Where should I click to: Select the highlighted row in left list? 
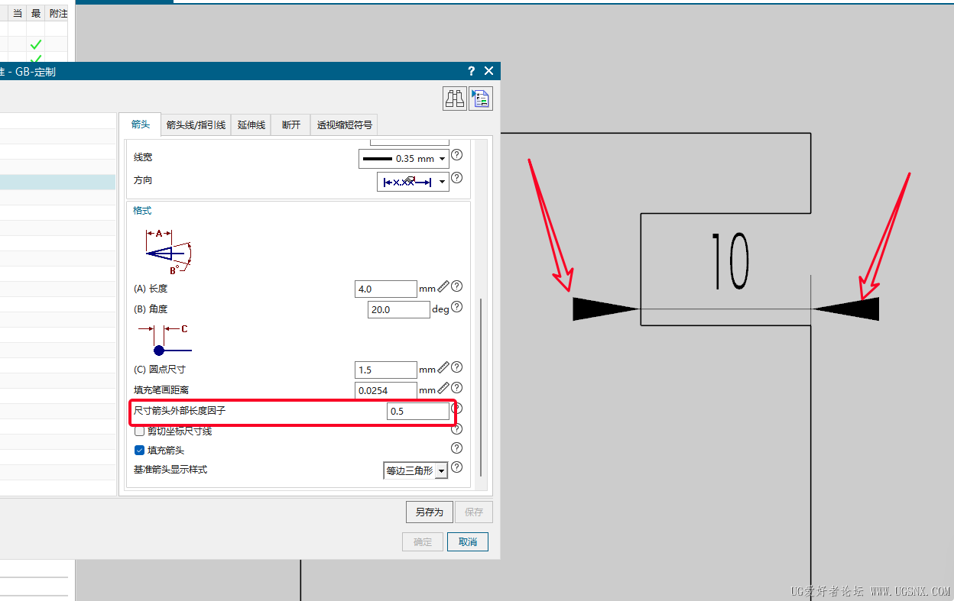(57, 182)
